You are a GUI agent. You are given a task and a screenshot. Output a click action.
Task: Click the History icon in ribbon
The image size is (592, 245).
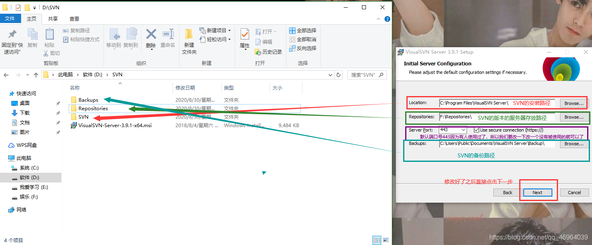click(269, 52)
